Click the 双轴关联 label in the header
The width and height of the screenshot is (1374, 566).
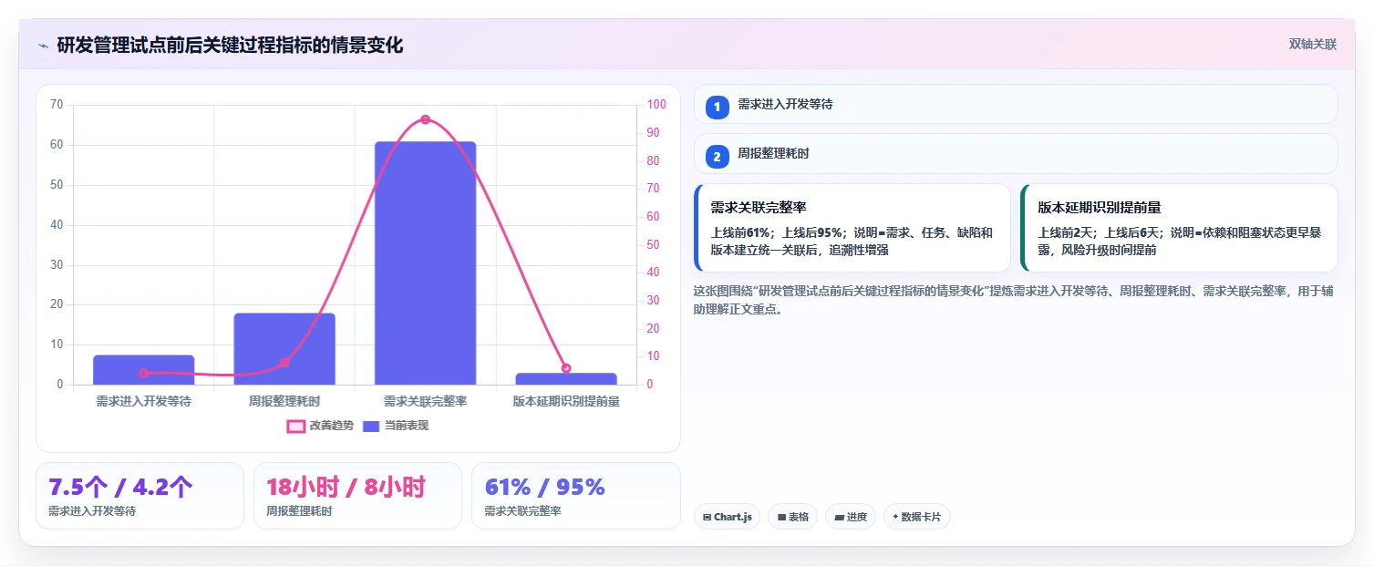tap(1312, 45)
